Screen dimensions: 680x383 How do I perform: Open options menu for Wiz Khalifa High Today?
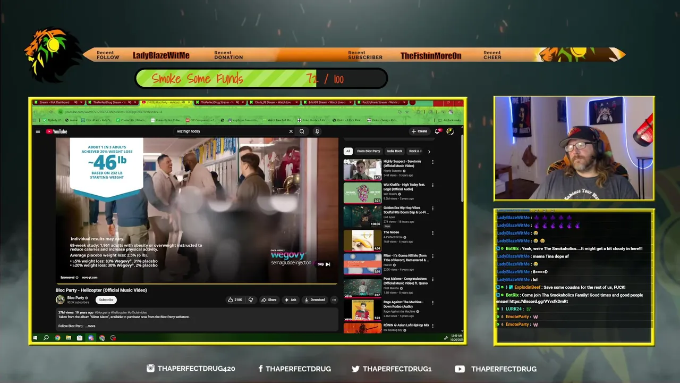[x=432, y=186]
